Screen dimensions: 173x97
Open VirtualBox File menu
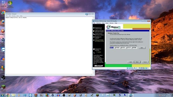[94, 23]
